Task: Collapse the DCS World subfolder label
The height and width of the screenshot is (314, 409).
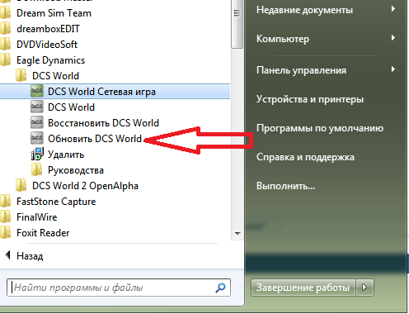Action: [x=55, y=76]
